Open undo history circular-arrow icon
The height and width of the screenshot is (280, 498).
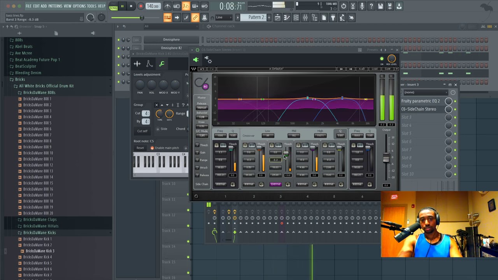tap(344, 6)
